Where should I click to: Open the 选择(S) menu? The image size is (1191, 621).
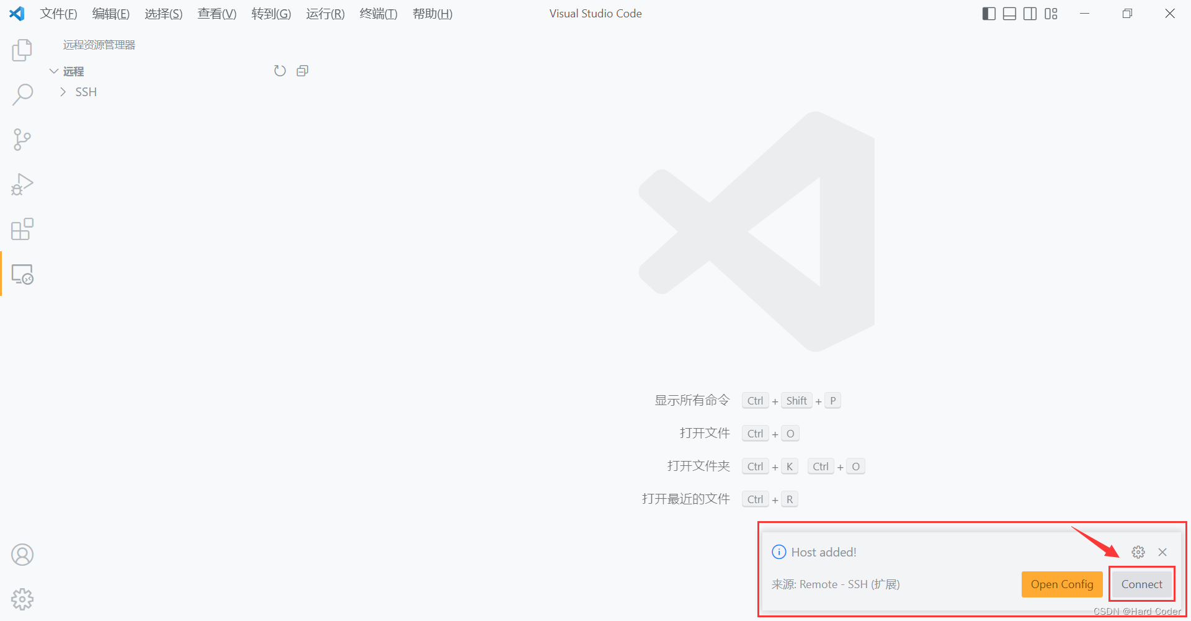[x=164, y=14]
